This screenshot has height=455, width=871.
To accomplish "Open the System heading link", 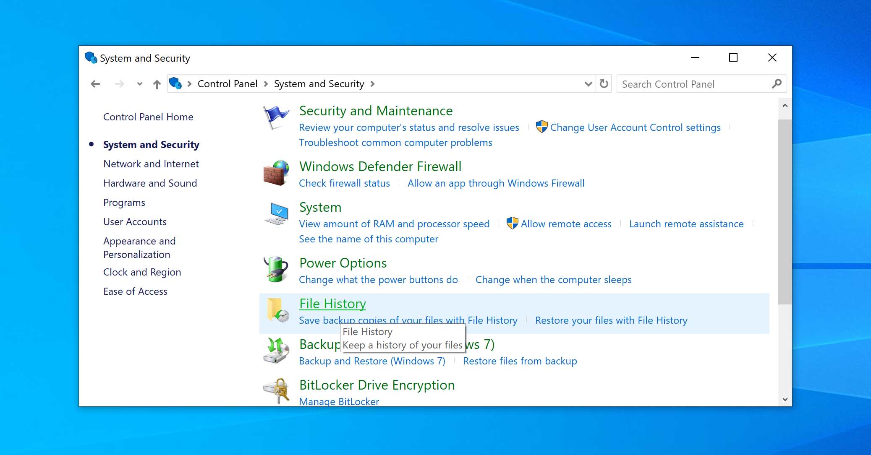I will pos(320,207).
